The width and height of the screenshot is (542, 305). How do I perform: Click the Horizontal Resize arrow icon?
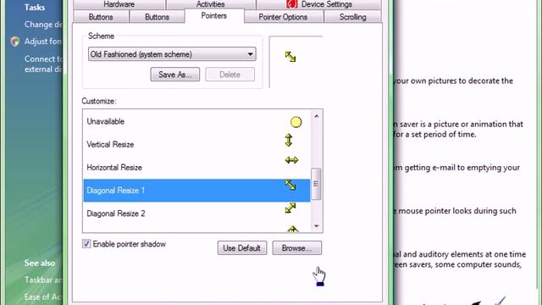(x=291, y=160)
